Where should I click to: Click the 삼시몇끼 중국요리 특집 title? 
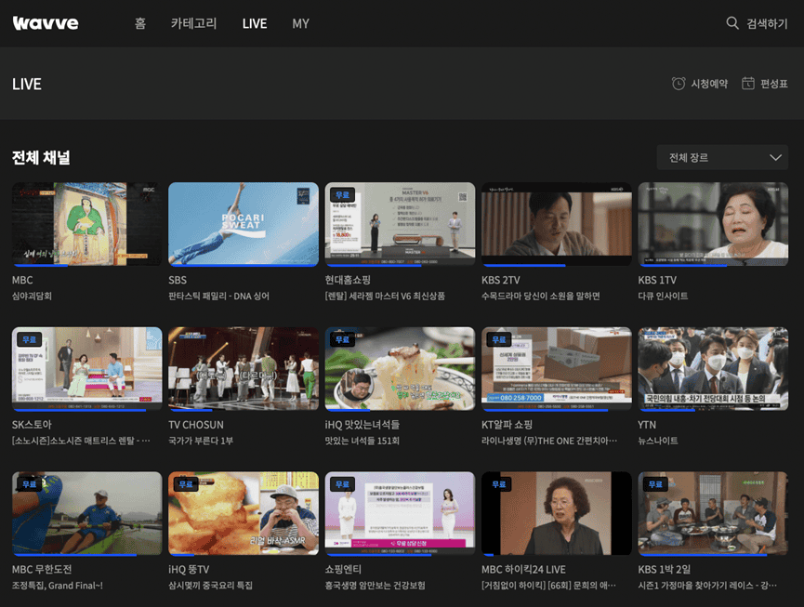pyautogui.click(x=211, y=586)
